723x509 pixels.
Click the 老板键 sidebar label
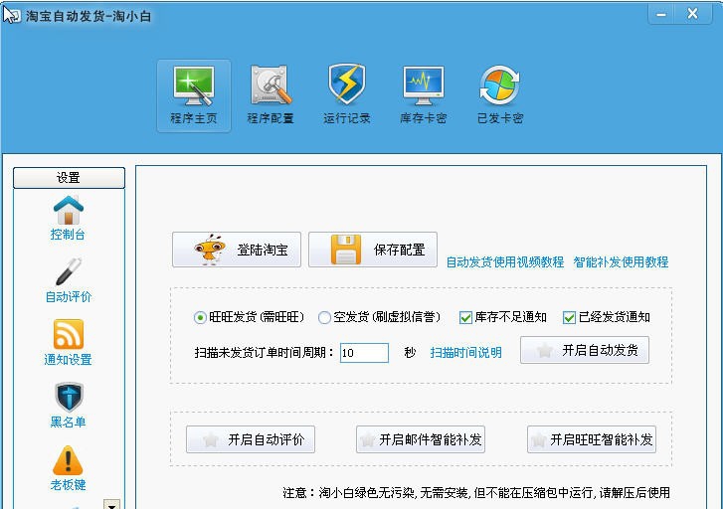(x=68, y=485)
